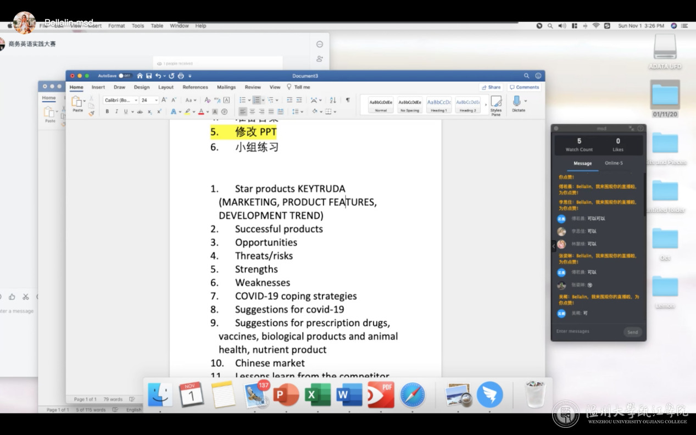696x435 pixels.
Task: Apply the Heading 1 style
Action: tap(439, 104)
